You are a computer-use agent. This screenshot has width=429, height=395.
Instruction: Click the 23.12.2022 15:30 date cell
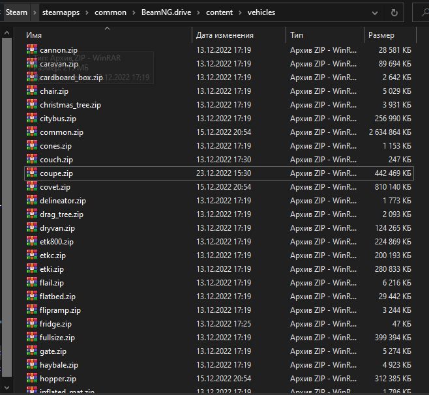click(224, 173)
